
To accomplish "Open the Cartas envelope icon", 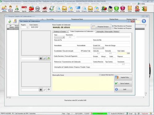I will tap(130, 9).
